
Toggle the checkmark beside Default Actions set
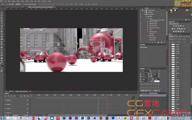point(141,10)
